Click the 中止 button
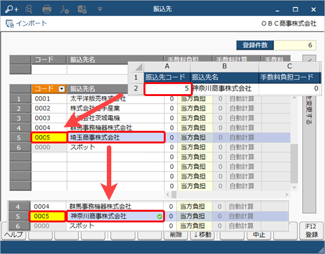The image size is (325, 254). pos(259,234)
